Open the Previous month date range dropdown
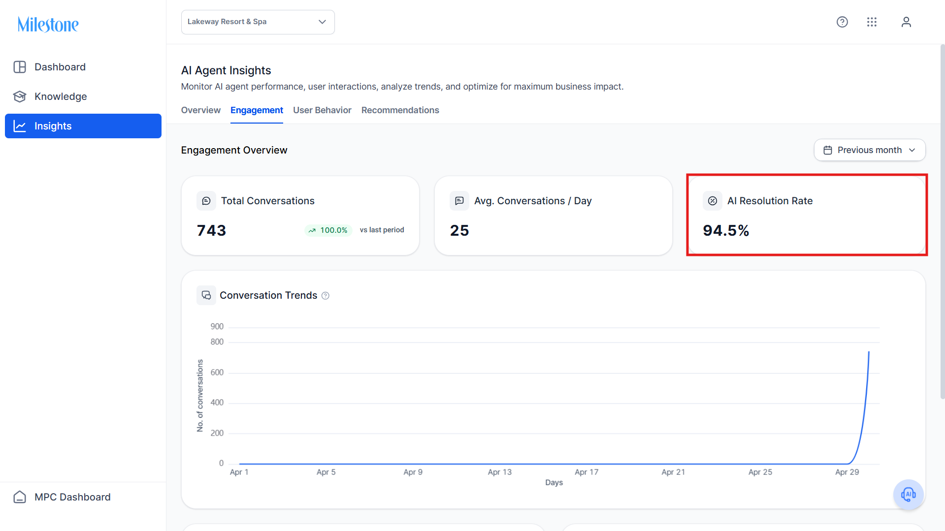Viewport: 945px width, 531px height. 870,150
